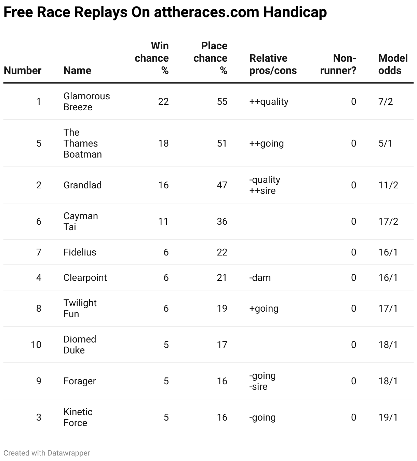This screenshot has width=417, height=461.
Task: Click Forager's 18/1 model odds
Action: tap(388, 381)
